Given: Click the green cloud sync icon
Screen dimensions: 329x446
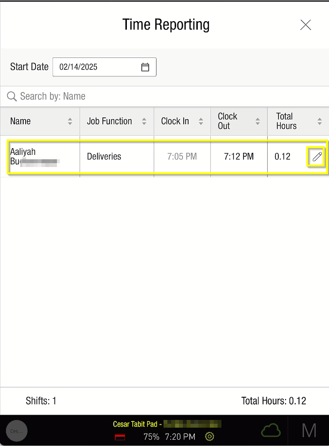Looking at the screenshot, I should pyautogui.click(x=271, y=430).
